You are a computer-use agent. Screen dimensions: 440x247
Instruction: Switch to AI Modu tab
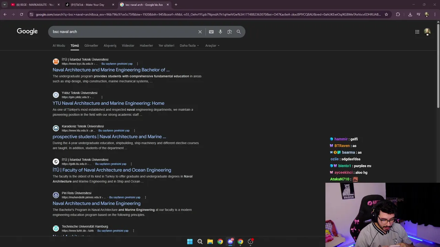click(x=59, y=45)
